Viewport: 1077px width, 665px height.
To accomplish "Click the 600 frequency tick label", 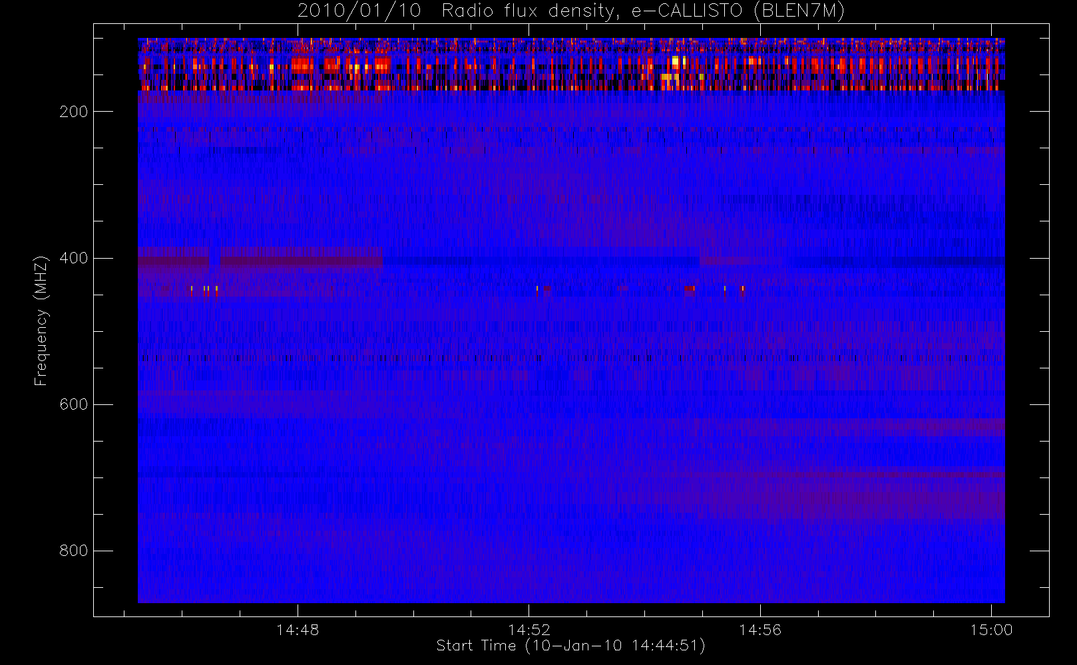I will coord(73,404).
